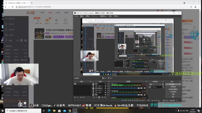
Task: Open the 麦克风/Aux mixer settings gear
Action: click(145, 88)
